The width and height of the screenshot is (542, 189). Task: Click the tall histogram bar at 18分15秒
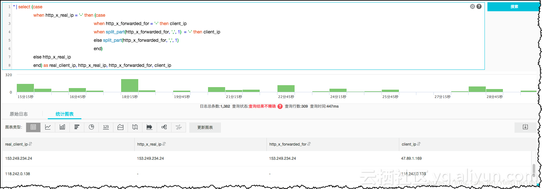click(x=130, y=85)
